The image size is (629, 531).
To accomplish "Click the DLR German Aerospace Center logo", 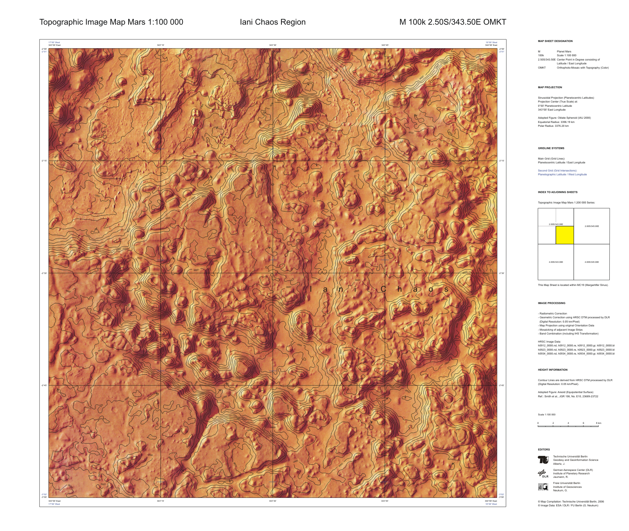I will pyautogui.click(x=543, y=473).
